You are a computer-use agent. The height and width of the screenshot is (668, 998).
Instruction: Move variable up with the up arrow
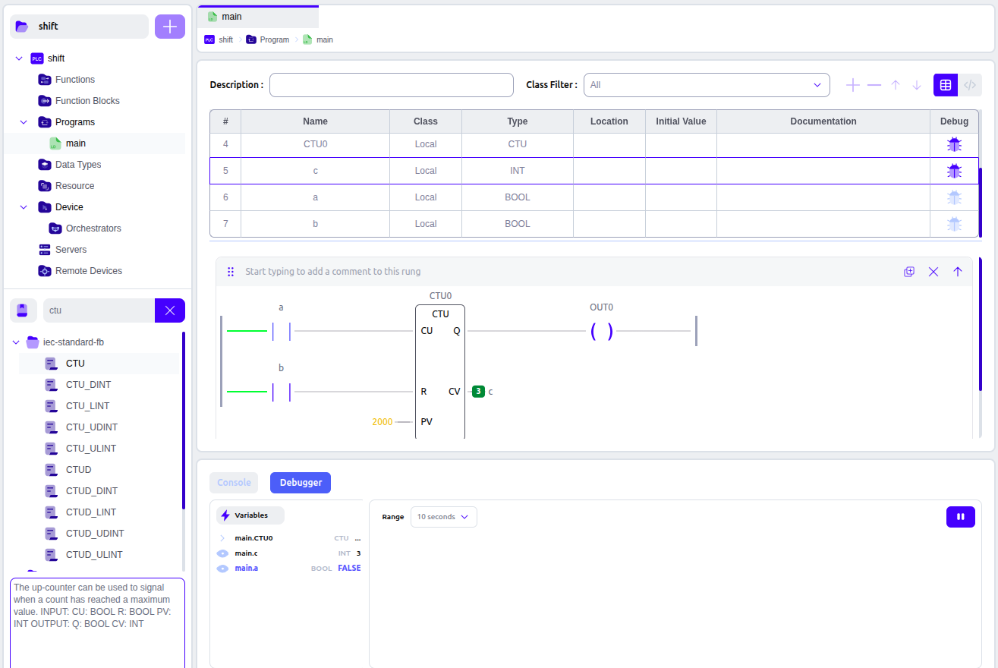pos(896,85)
